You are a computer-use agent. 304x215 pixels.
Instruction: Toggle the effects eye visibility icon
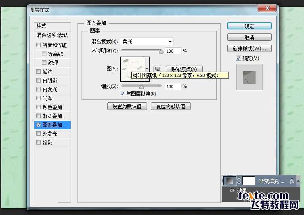[x=232, y=190]
